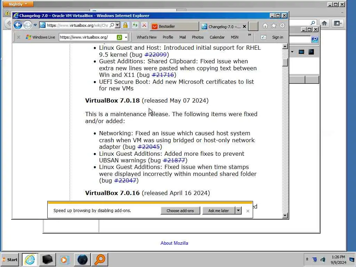Dismiss the add-ons notification bar
Image resolution: width=356 pixels, height=267 pixels.
248,211
